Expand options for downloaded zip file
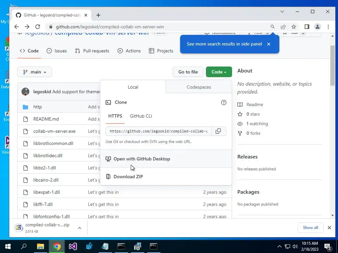The image size is (338, 253). pos(80,228)
